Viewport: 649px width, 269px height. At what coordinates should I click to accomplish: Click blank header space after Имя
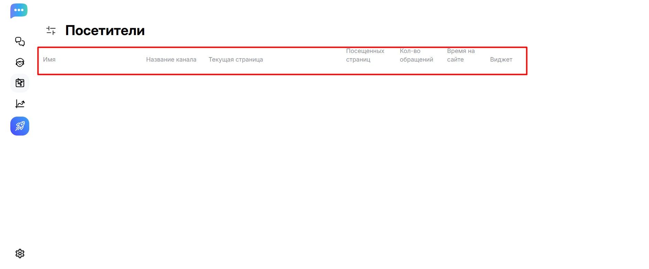(x=100, y=60)
